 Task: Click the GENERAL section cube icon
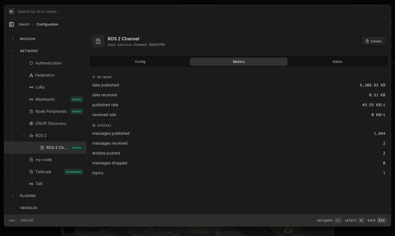pos(94,125)
